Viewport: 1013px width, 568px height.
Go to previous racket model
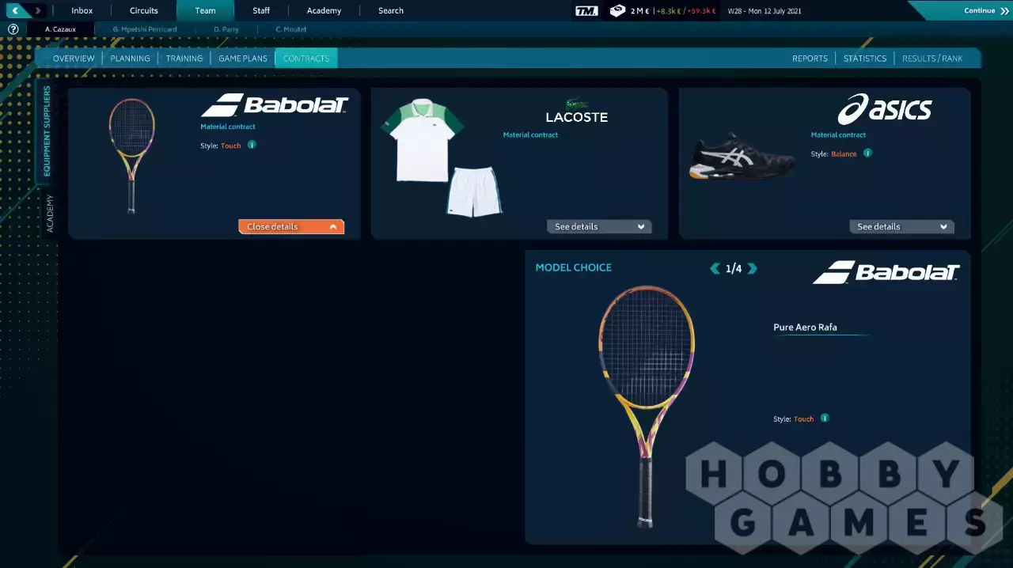[715, 269]
